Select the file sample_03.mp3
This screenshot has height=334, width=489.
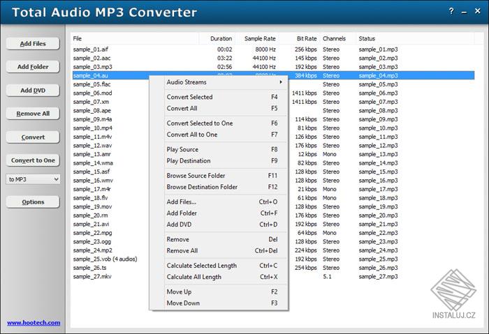[93, 67]
